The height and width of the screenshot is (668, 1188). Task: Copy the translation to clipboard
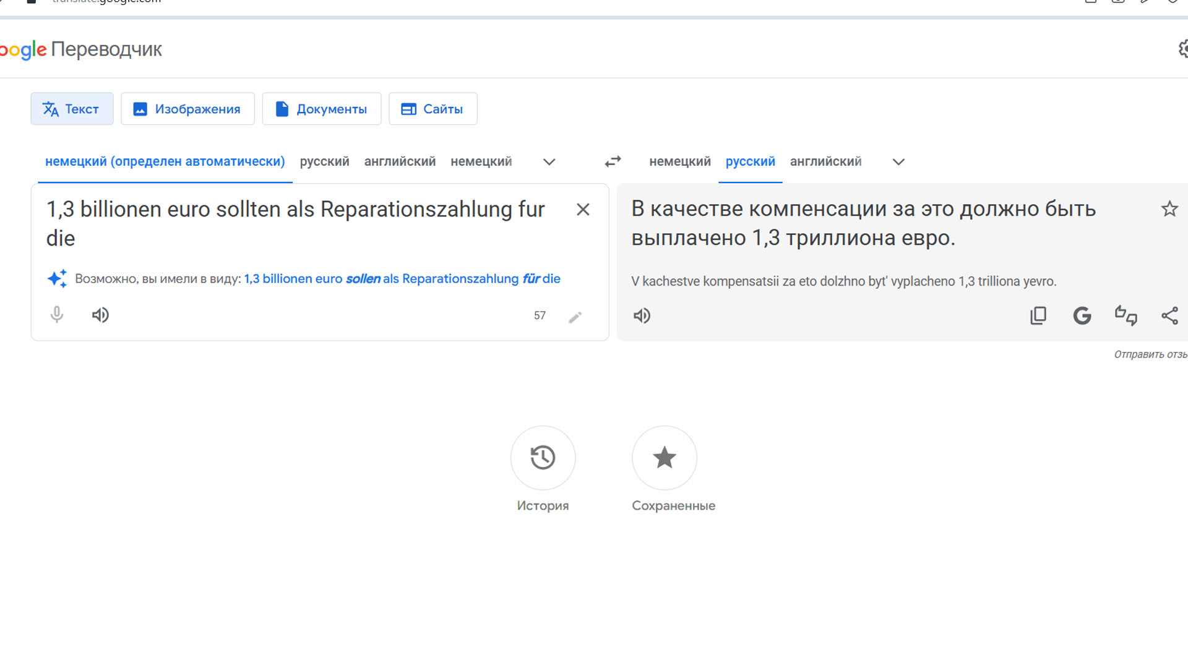point(1038,315)
